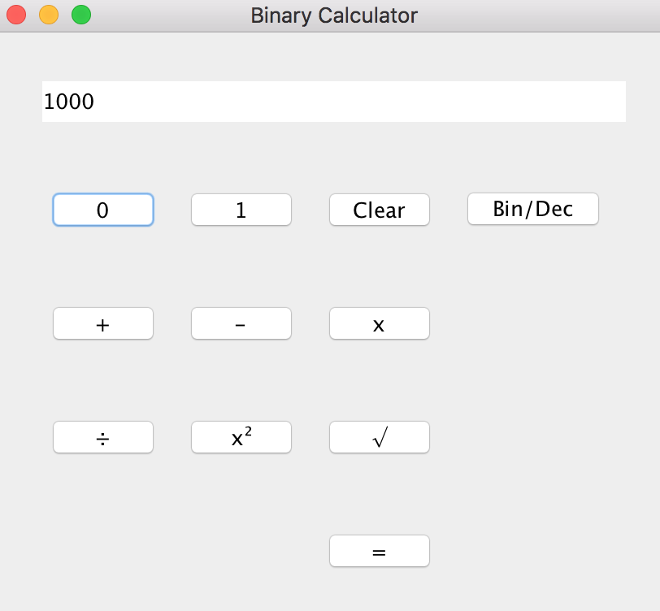Select the plus (+) operator
Image resolution: width=660 pixels, height=611 pixels.
(103, 323)
